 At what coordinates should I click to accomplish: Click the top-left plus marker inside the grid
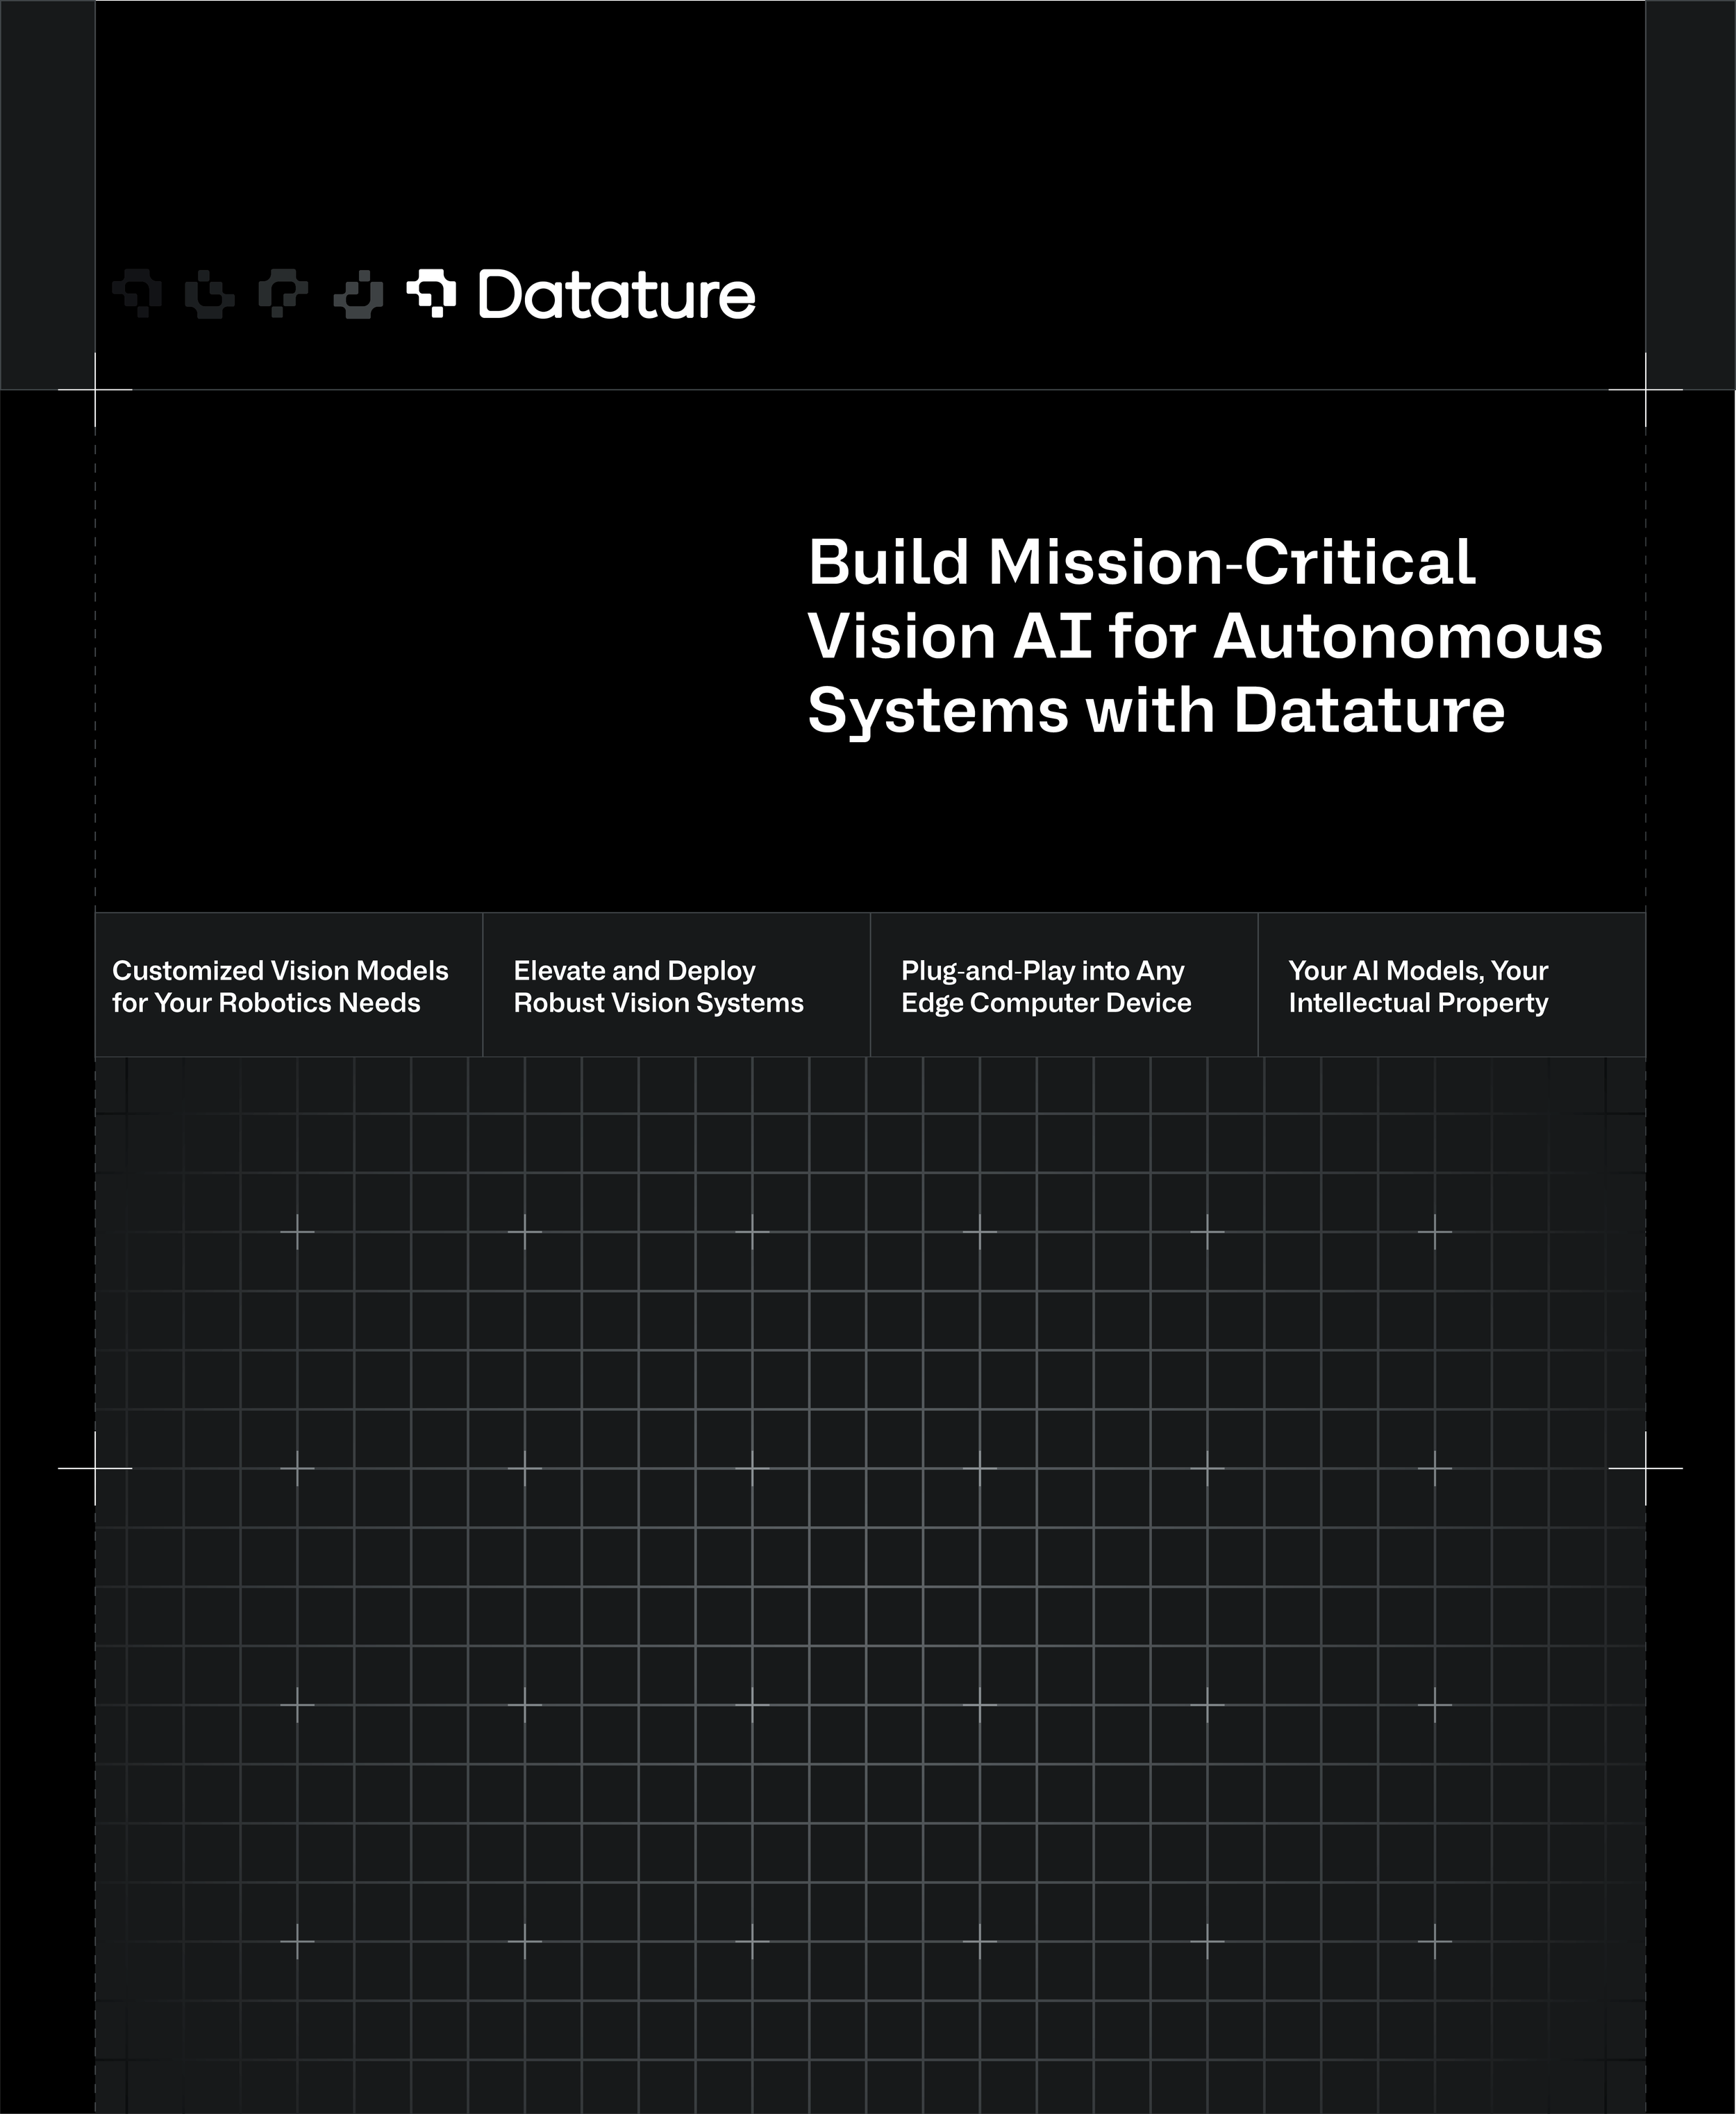(x=297, y=1232)
